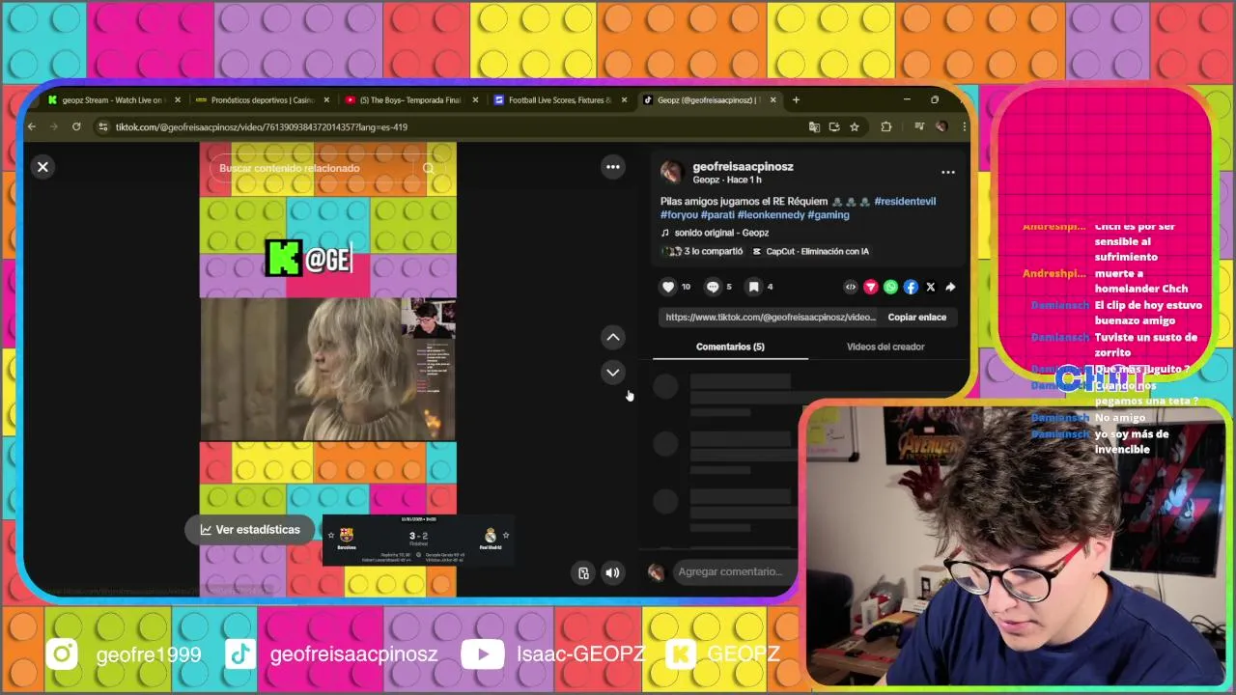Get the embed code icon
The height and width of the screenshot is (695, 1236).
click(x=851, y=287)
